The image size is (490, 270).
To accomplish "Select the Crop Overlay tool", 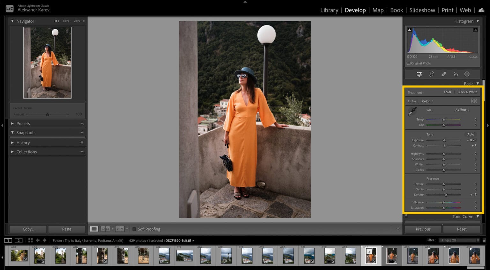I will pyautogui.click(x=431, y=74).
